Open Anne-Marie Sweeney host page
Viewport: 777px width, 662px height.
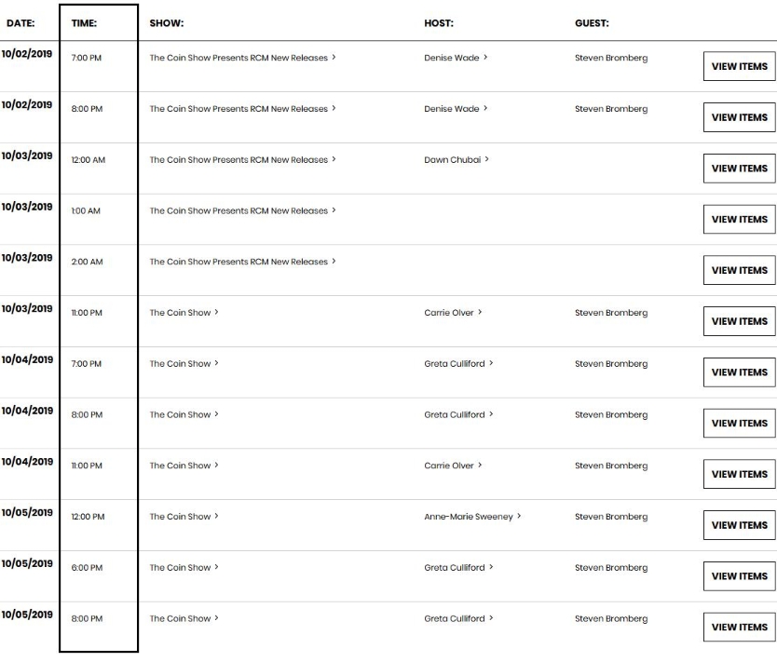tap(469, 517)
